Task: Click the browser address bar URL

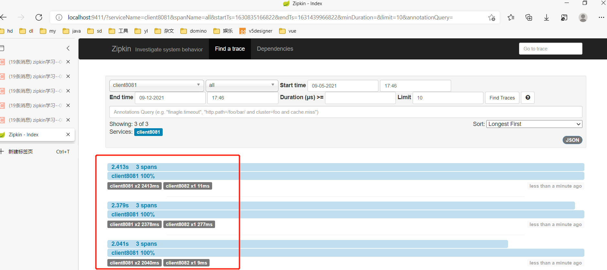Action: [260, 17]
